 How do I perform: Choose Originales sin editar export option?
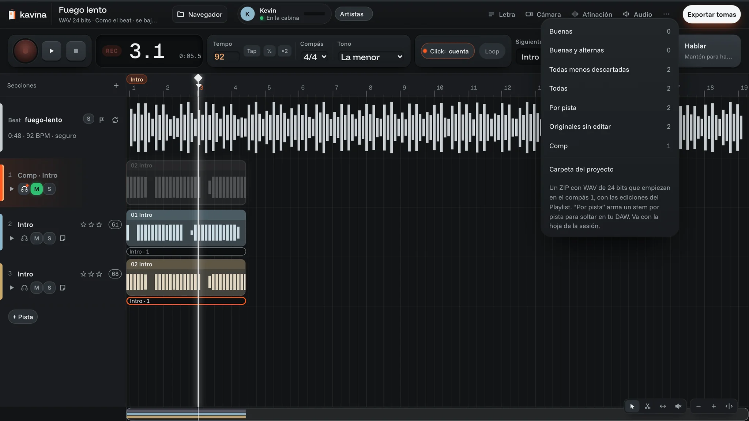(610, 127)
